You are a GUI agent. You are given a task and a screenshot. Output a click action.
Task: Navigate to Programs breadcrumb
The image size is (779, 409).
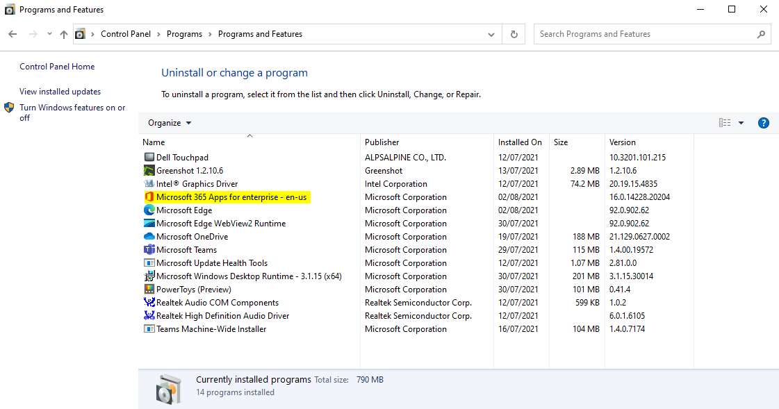coord(184,34)
